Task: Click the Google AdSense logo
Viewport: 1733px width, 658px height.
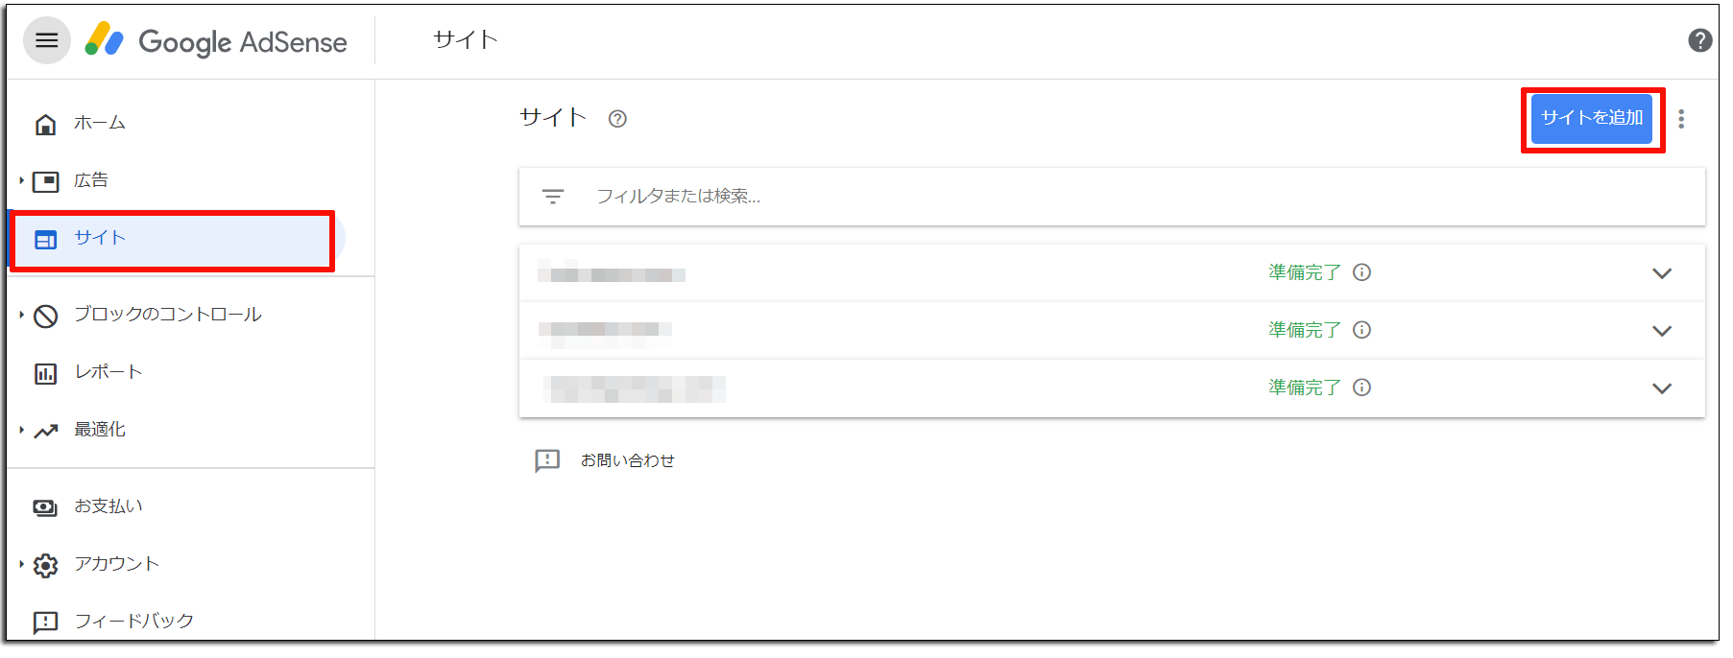Action: (216, 41)
